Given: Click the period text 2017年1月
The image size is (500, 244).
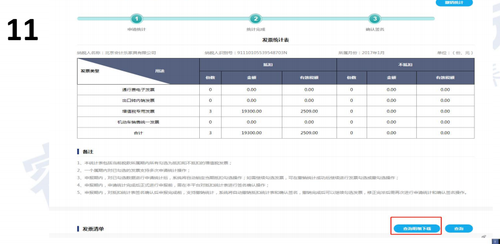Looking at the screenshot, I should pyautogui.click(x=373, y=52).
